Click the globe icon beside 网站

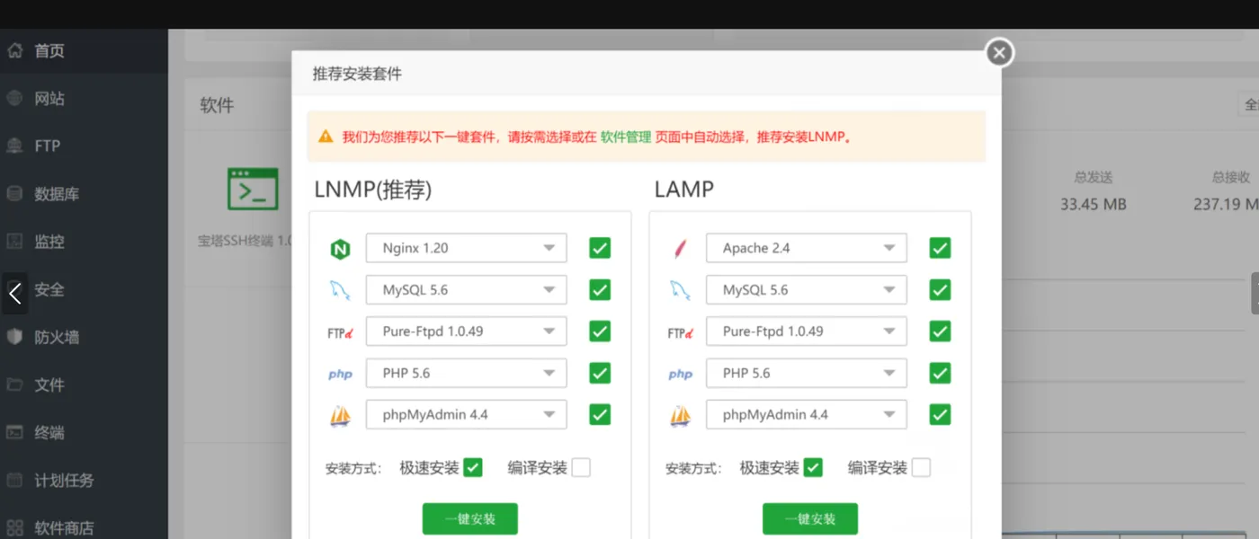(x=14, y=98)
